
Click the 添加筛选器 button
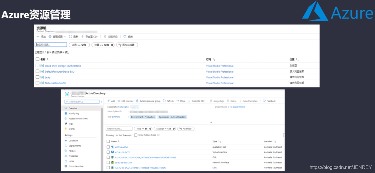tap(127, 45)
